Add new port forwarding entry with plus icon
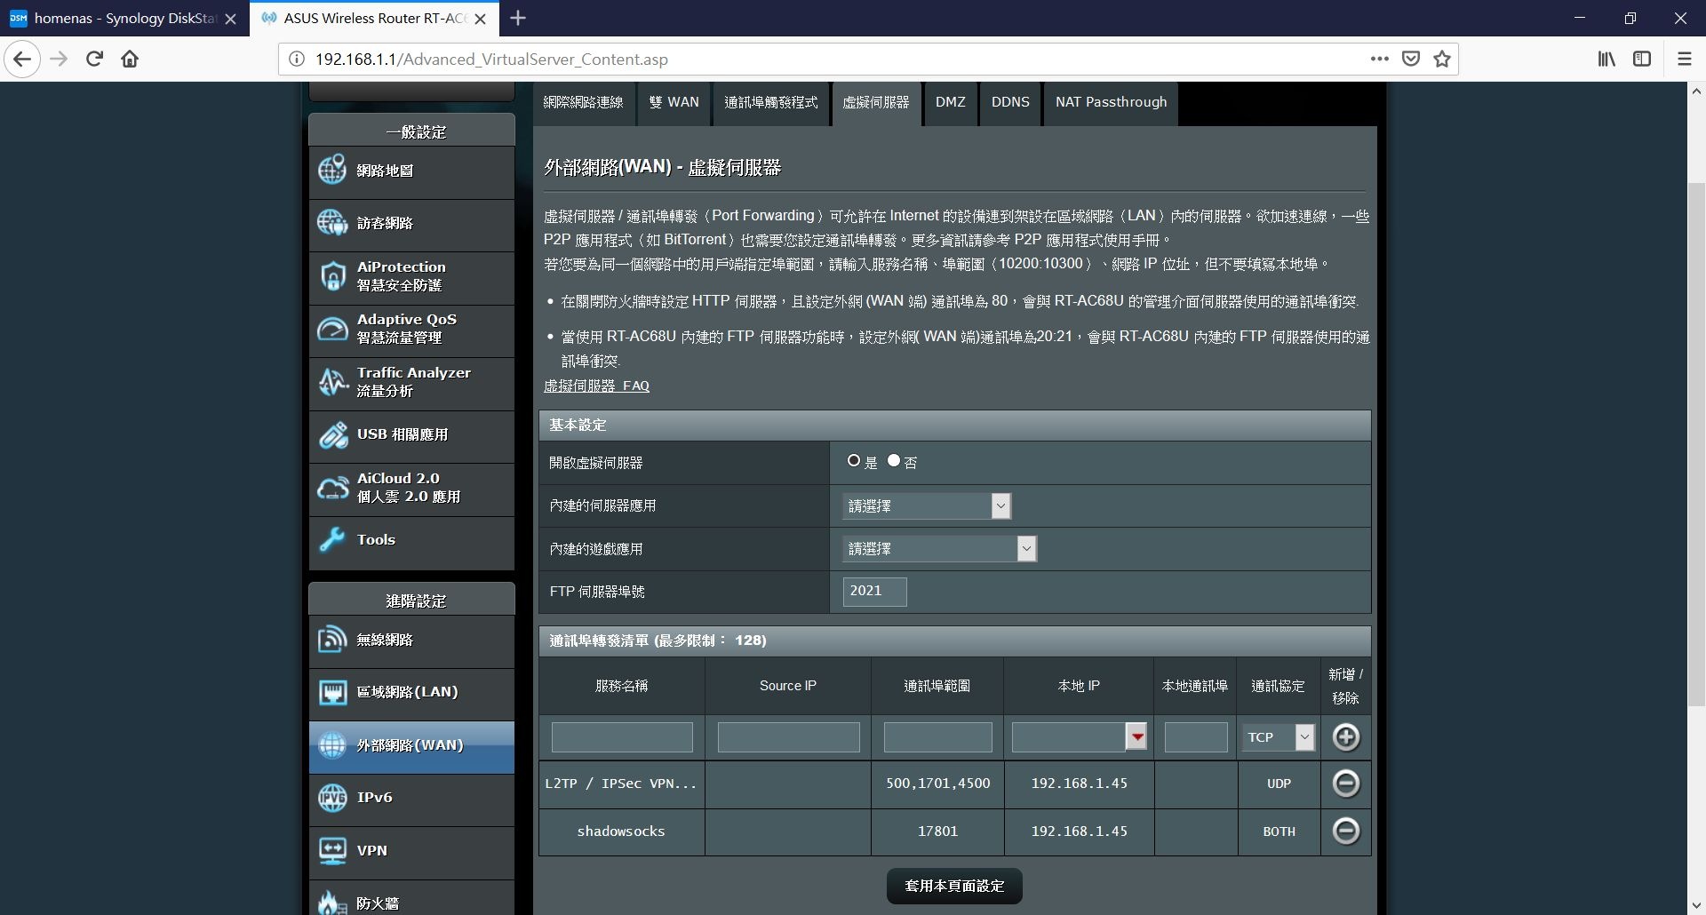The width and height of the screenshot is (1706, 915). pyautogui.click(x=1346, y=736)
